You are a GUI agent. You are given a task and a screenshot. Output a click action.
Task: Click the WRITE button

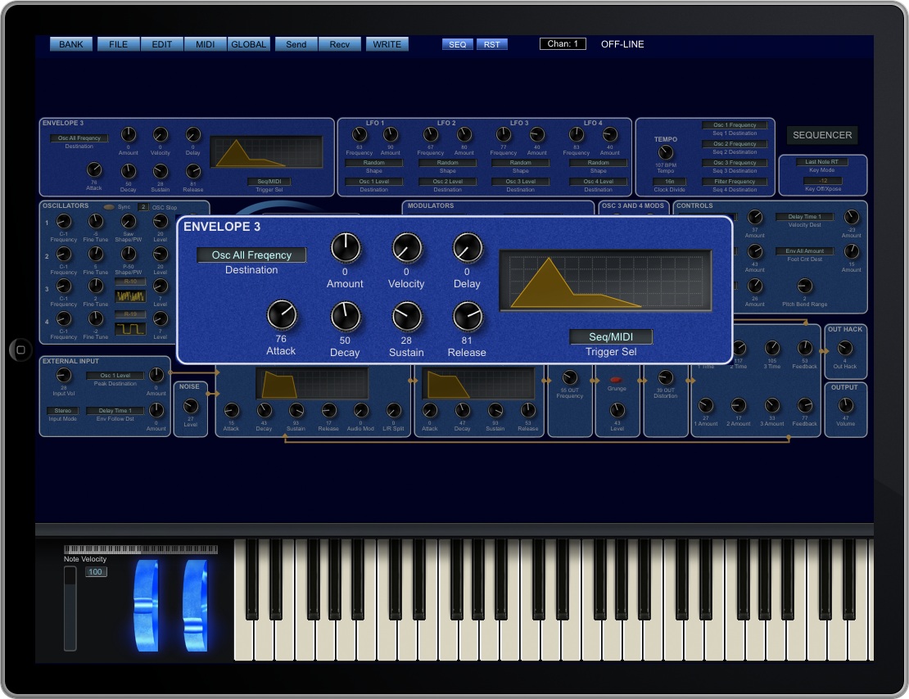[x=387, y=44]
